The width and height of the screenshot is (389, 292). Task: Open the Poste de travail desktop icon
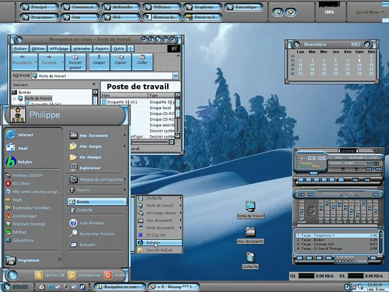(x=250, y=207)
